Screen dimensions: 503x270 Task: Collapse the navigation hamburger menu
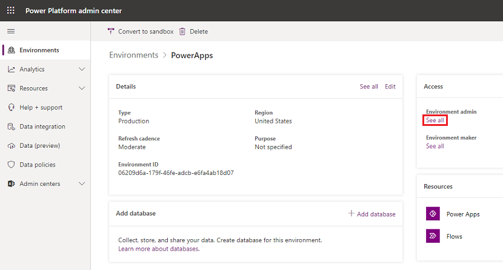coord(11,31)
